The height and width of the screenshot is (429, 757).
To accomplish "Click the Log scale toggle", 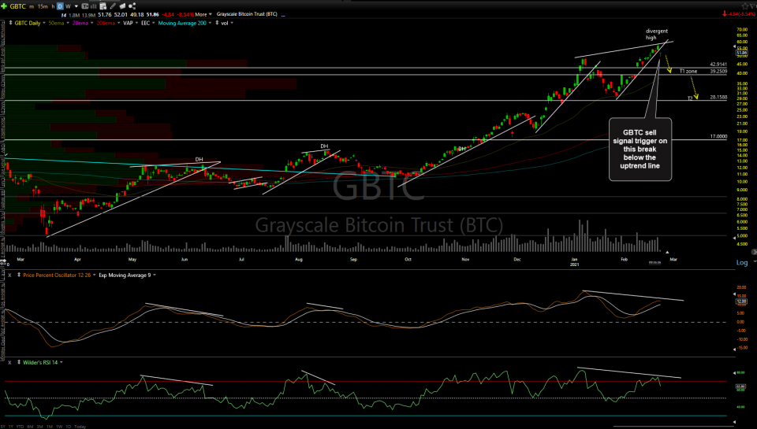I will coord(741,262).
